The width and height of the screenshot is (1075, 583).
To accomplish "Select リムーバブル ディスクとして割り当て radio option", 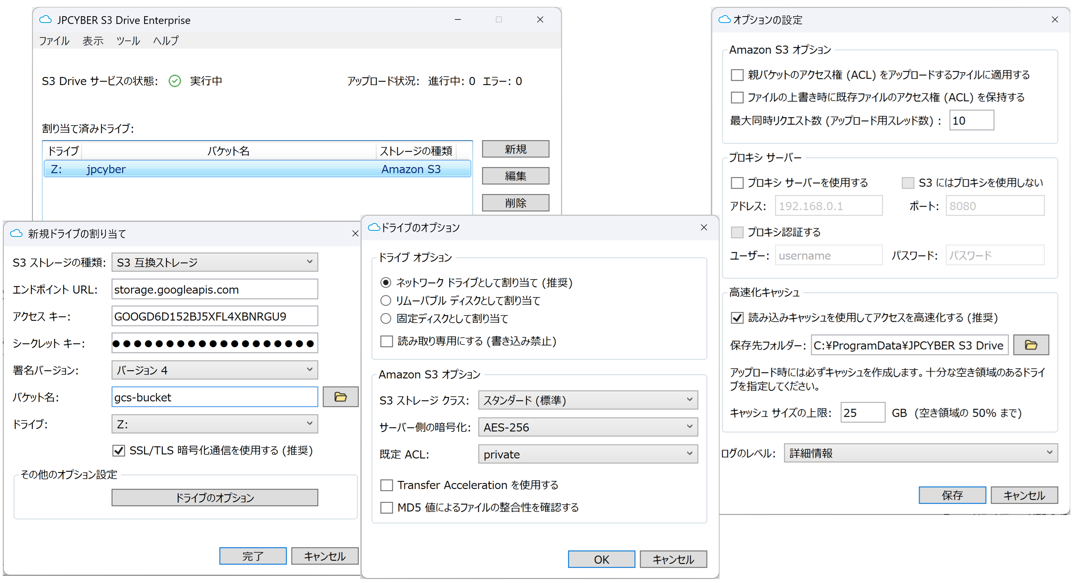I will click(385, 301).
